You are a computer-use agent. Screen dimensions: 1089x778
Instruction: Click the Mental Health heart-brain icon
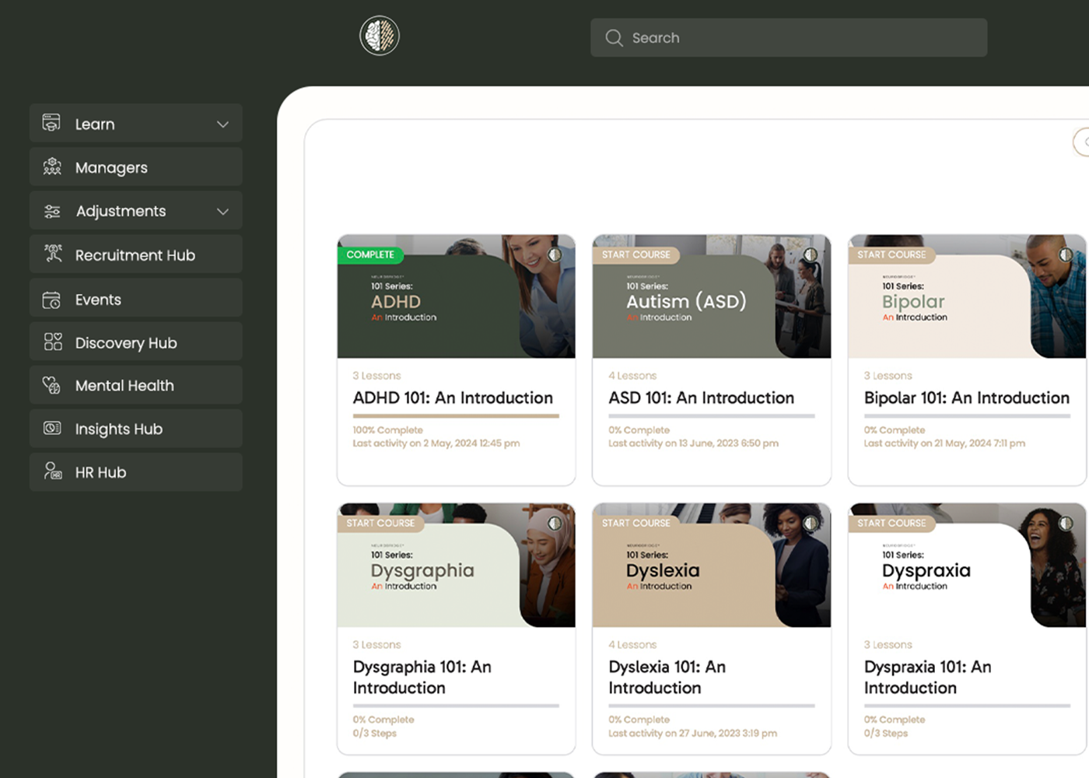click(51, 384)
